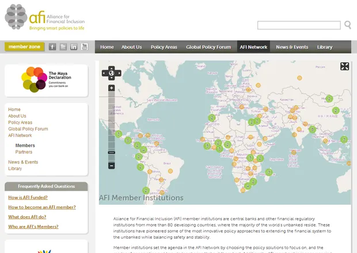Open 'What does AFI do?' FAQ
The image size is (357, 253).
click(x=27, y=217)
